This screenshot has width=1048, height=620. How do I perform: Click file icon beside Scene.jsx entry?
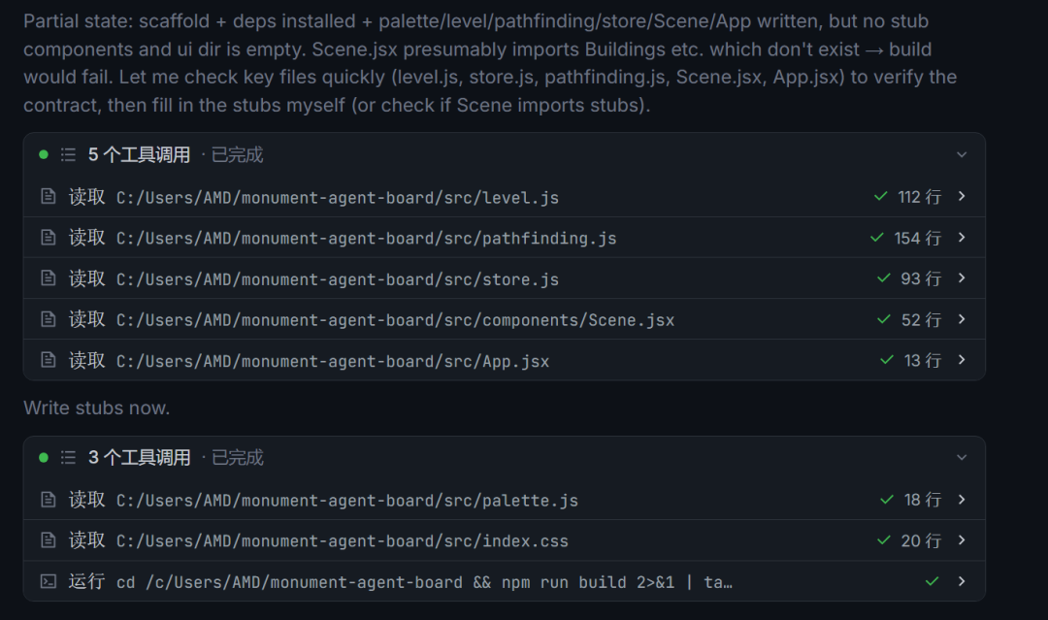click(49, 319)
